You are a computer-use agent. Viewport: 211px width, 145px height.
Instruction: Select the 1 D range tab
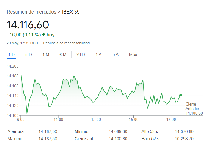[x=11, y=55]
